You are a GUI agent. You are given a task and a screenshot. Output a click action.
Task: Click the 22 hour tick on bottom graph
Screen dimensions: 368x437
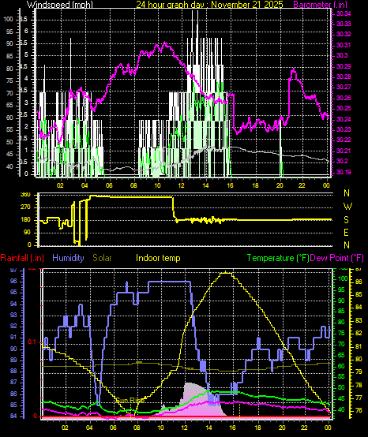(x=306, y=428)
